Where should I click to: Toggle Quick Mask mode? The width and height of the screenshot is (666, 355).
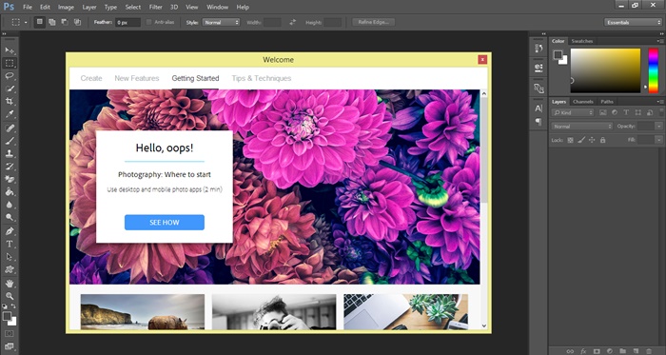click(10, 334)
